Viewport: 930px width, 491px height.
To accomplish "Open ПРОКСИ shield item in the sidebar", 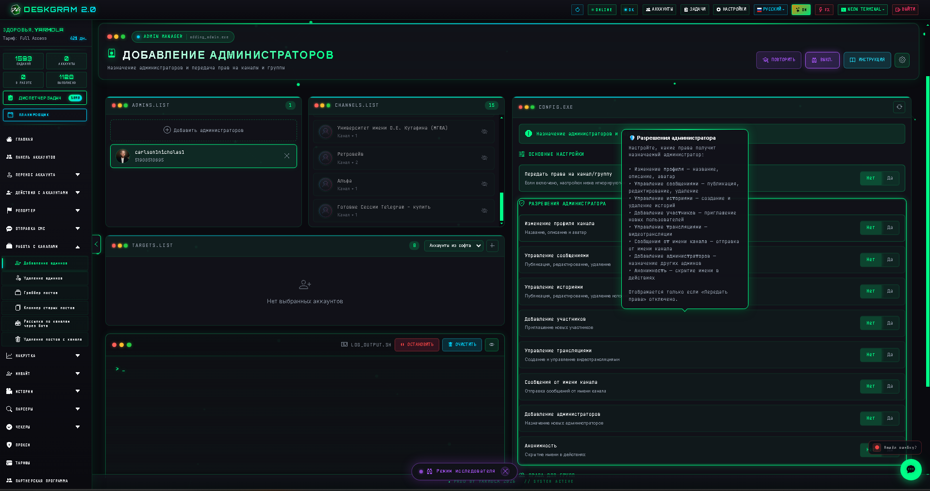I will pos(22,445).
